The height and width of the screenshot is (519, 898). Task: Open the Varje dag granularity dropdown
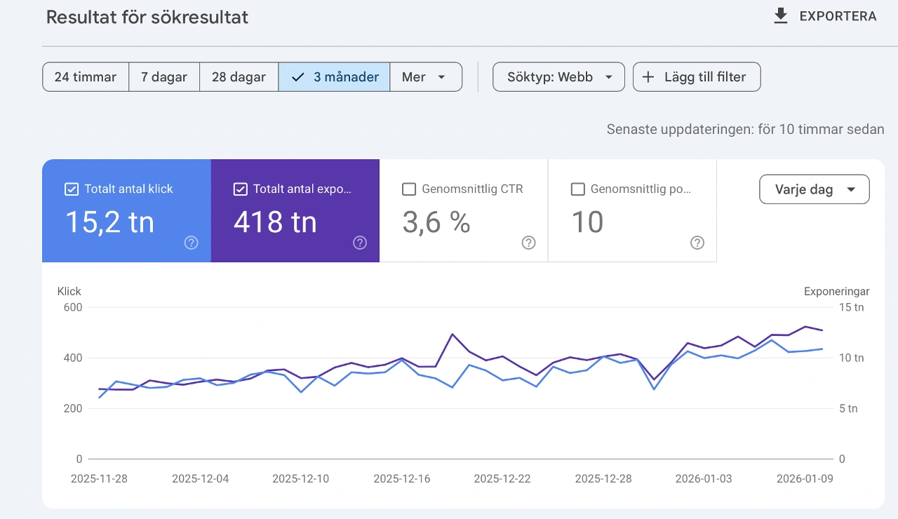point(814,189)
